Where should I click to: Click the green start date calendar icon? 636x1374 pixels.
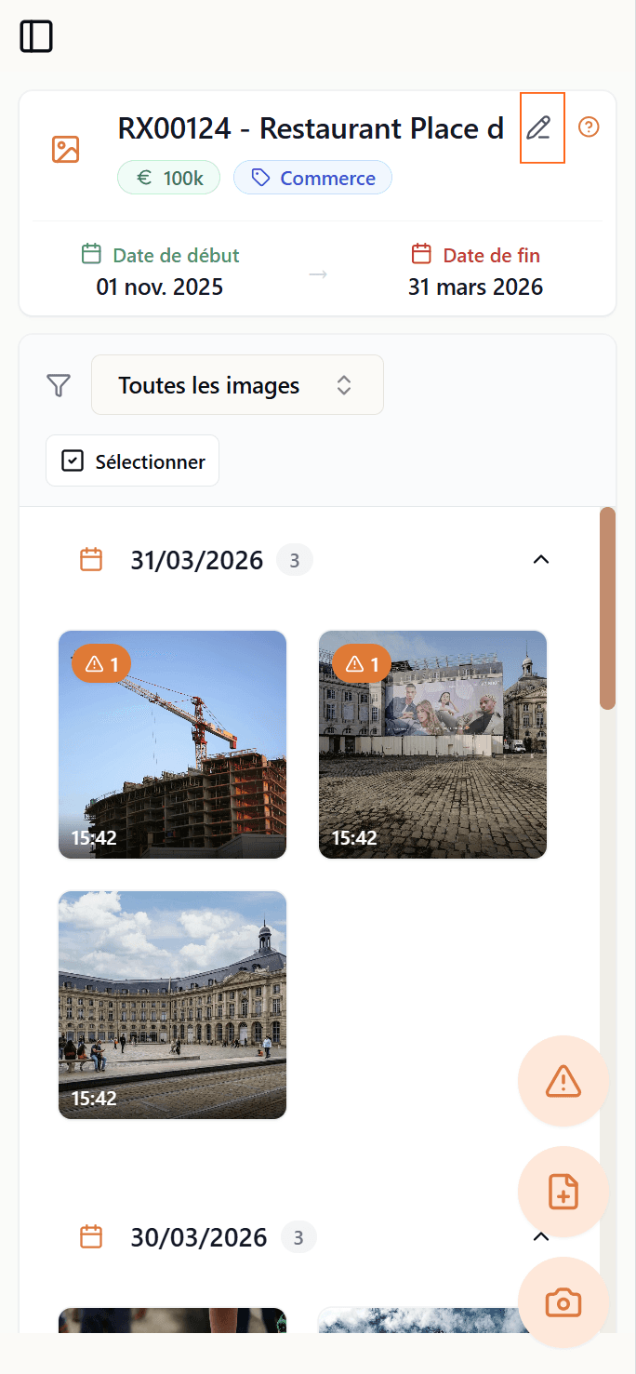(91, 254)
